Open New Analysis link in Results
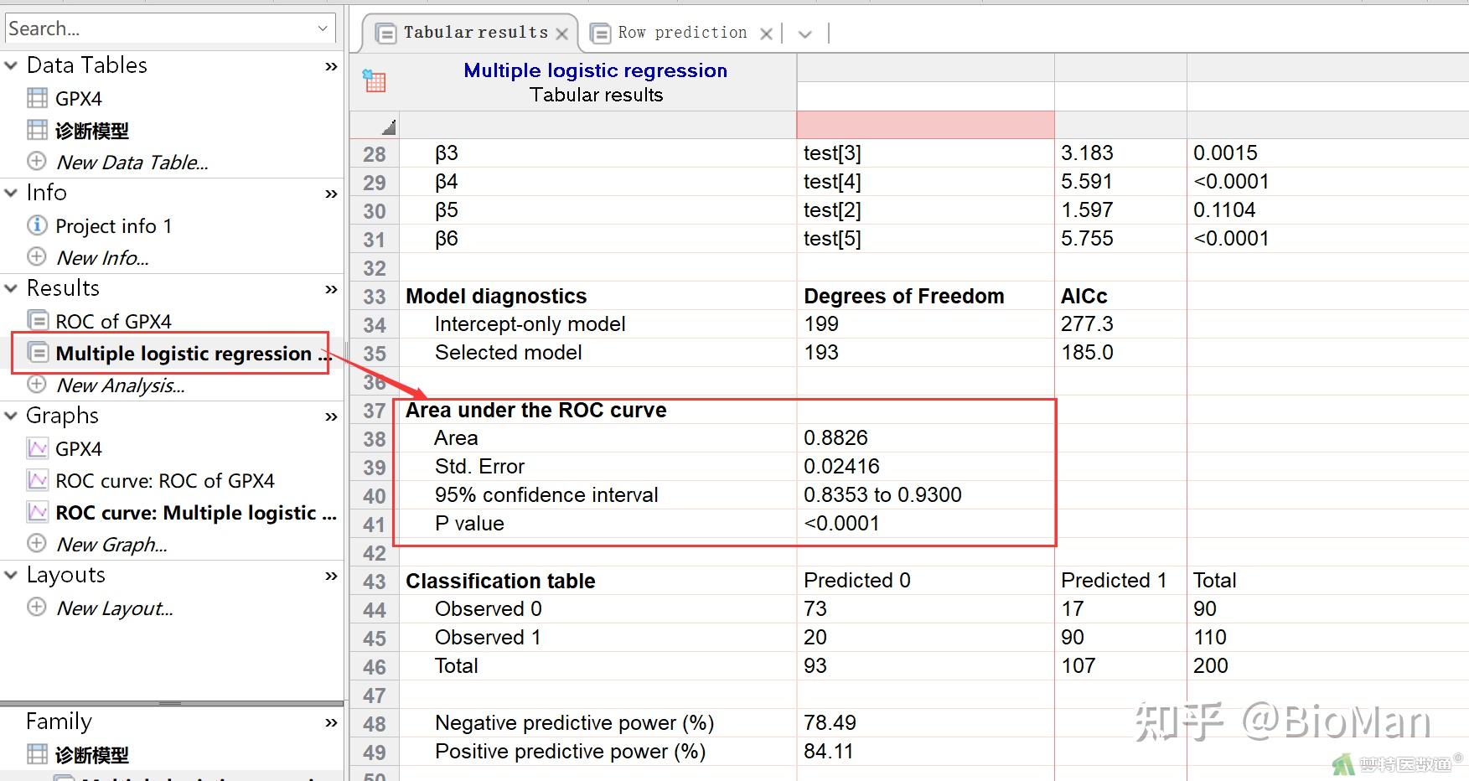1469x781 pixels. (120, 385)
